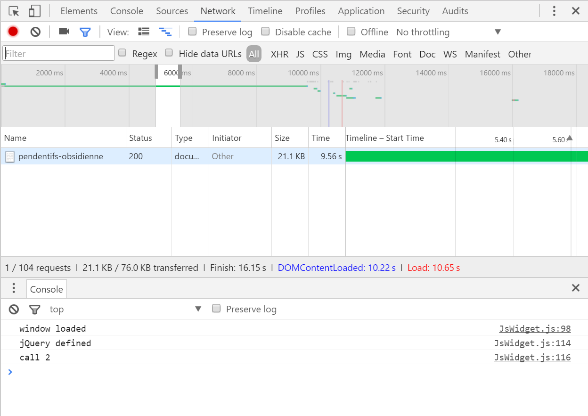
Task: Select the All filter type
Action: point(254,54)
